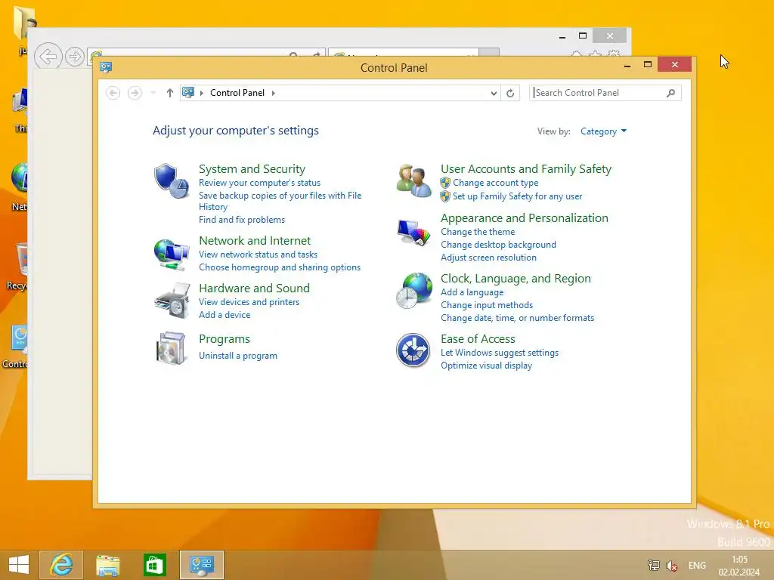
Task: Launch Internet Explorer from taskbar
Action: (x=61, y=565)
